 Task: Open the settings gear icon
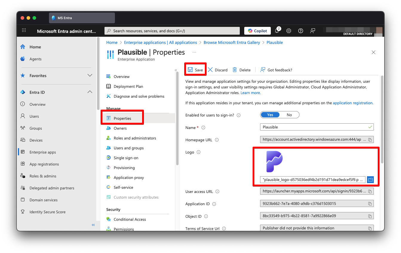point(289,31)
